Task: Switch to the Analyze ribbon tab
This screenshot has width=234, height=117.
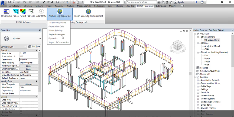Action: [70, 6]
